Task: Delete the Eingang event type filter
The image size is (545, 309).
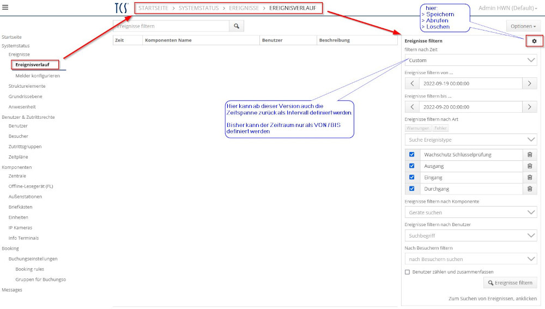Action: 529,178
